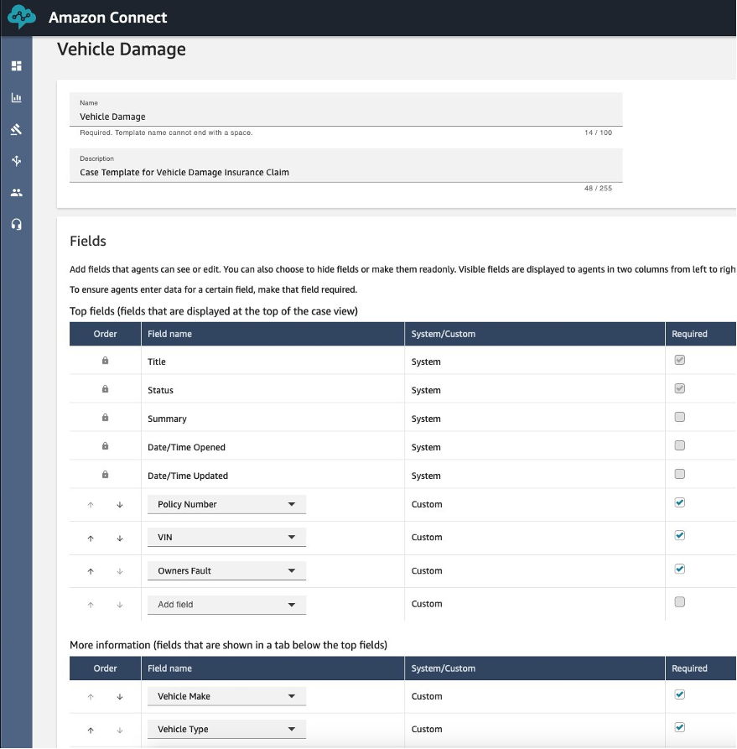Uncheck Required for Owners Fault
Screen dimensions: 737x749
pos(680,569)
